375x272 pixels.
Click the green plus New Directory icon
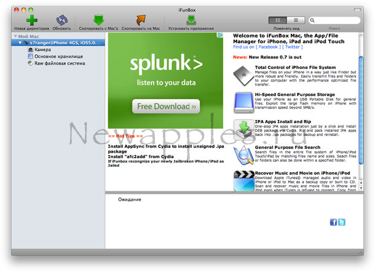[x=33, y=20]
